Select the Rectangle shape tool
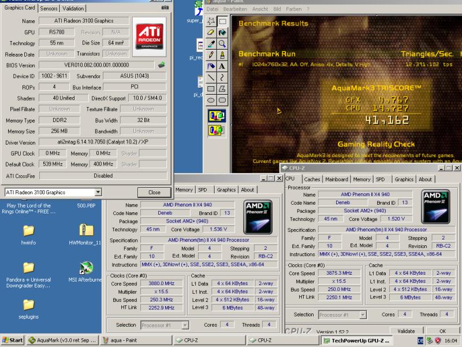462x347 pixels. 211,88
